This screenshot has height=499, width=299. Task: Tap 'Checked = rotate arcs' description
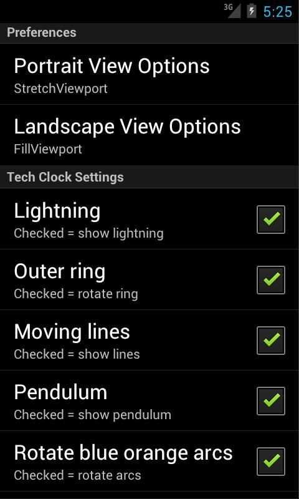[x=77, y=475]
